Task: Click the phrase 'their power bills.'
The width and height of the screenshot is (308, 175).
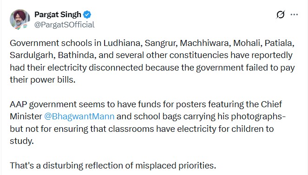Action: [43, 80]
